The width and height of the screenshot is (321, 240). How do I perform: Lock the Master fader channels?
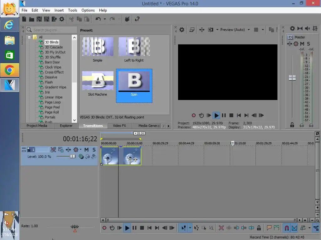pyautogui.click(x=292, y=125)
